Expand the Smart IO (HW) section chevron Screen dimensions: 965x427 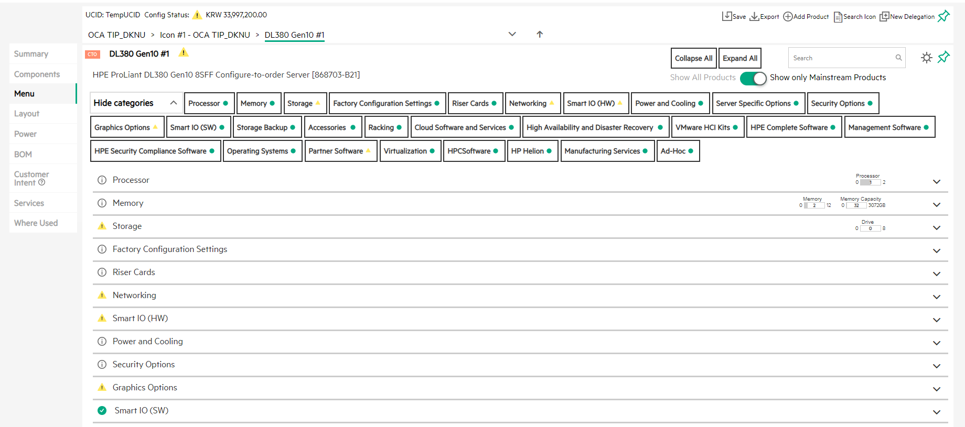(937, 320)
